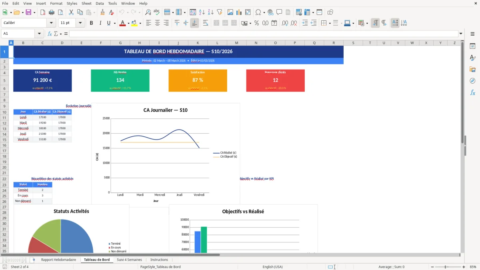Click the Instructions sheet tab
This screenshot has width=480, height=270.
click(x=159, y=260)
